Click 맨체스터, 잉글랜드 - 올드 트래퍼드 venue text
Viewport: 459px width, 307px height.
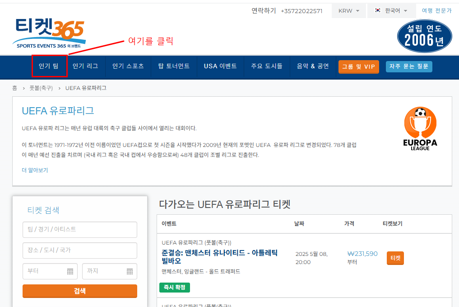(201, 272)
